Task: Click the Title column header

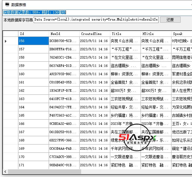Action: [125, 34]
